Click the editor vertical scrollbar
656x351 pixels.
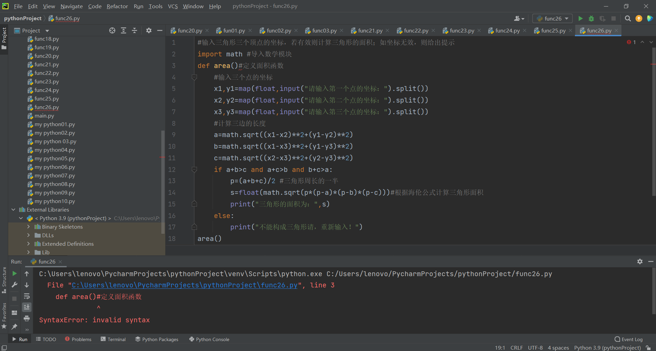654,121
